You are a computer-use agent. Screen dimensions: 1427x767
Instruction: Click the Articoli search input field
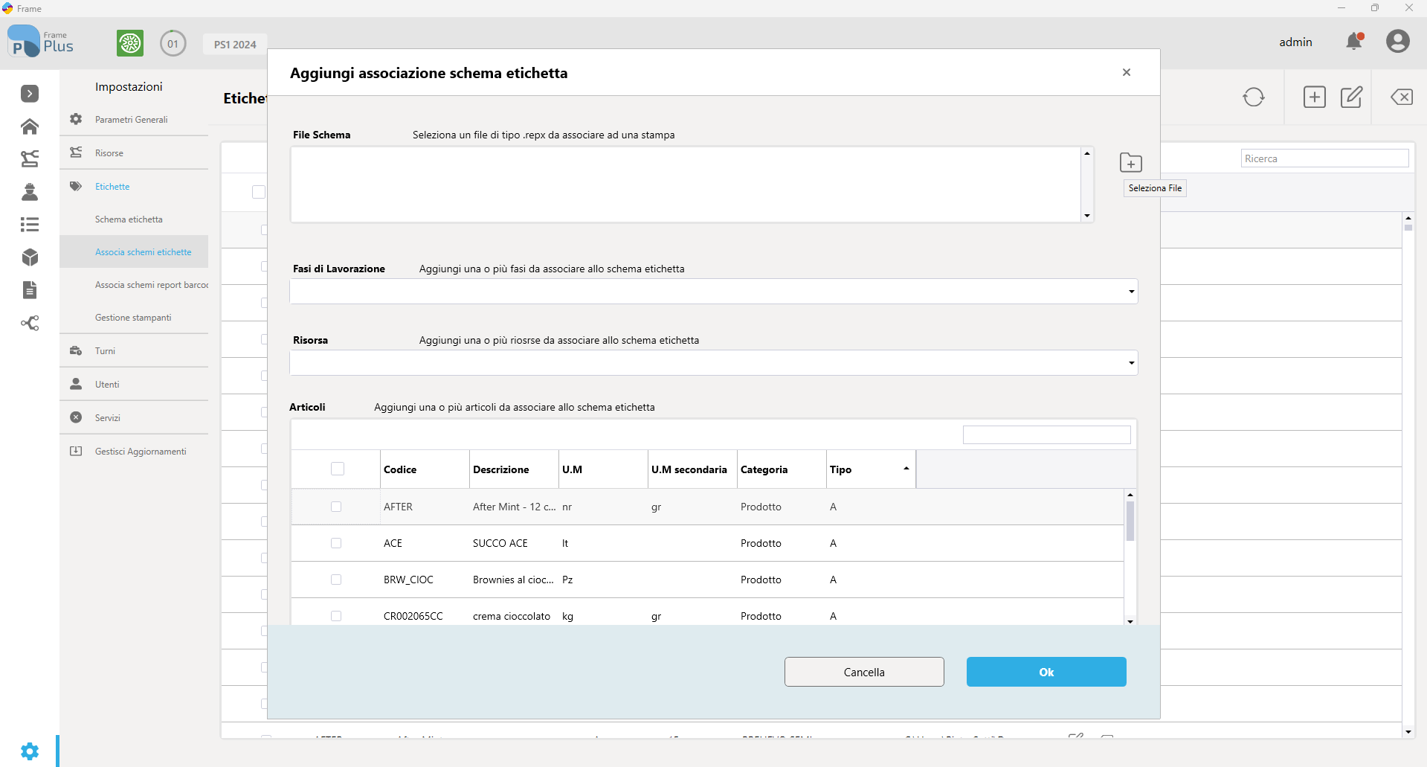(1046, 434)
